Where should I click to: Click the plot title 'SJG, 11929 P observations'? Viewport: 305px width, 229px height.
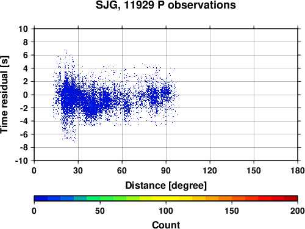166,5
